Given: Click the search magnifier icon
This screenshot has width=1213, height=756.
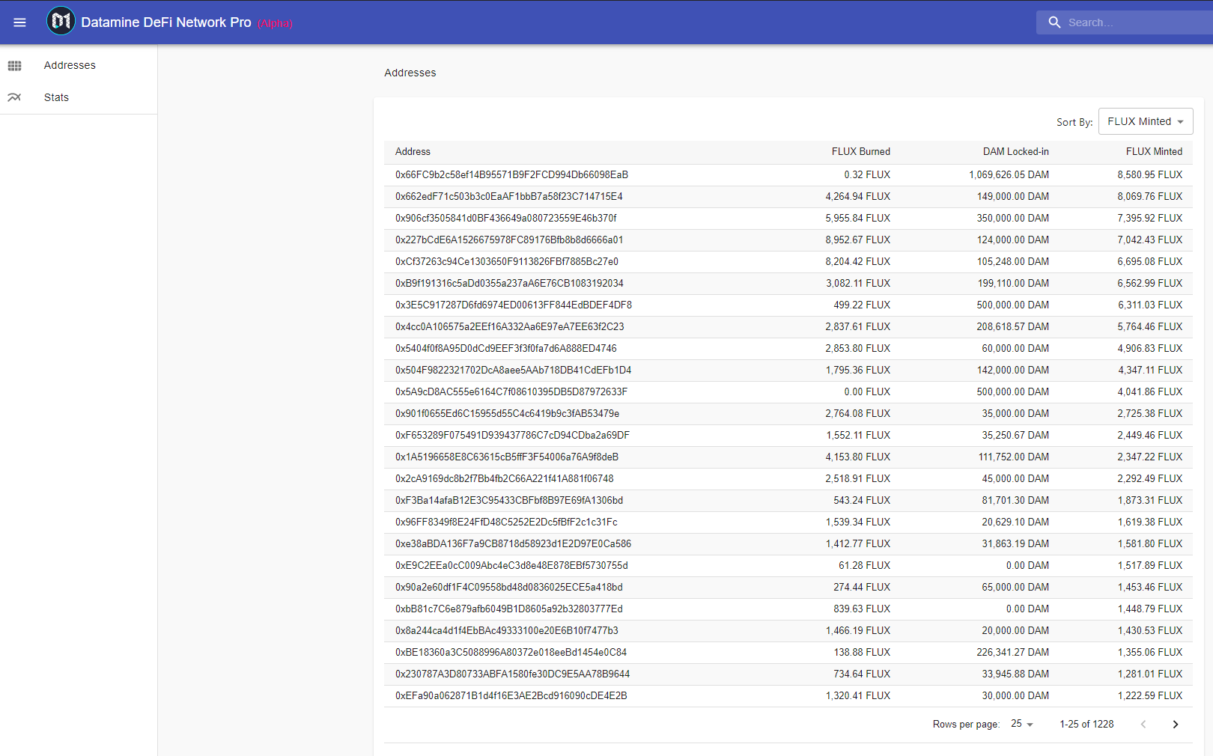Looking at the screenshot, I should [1054, 22].
